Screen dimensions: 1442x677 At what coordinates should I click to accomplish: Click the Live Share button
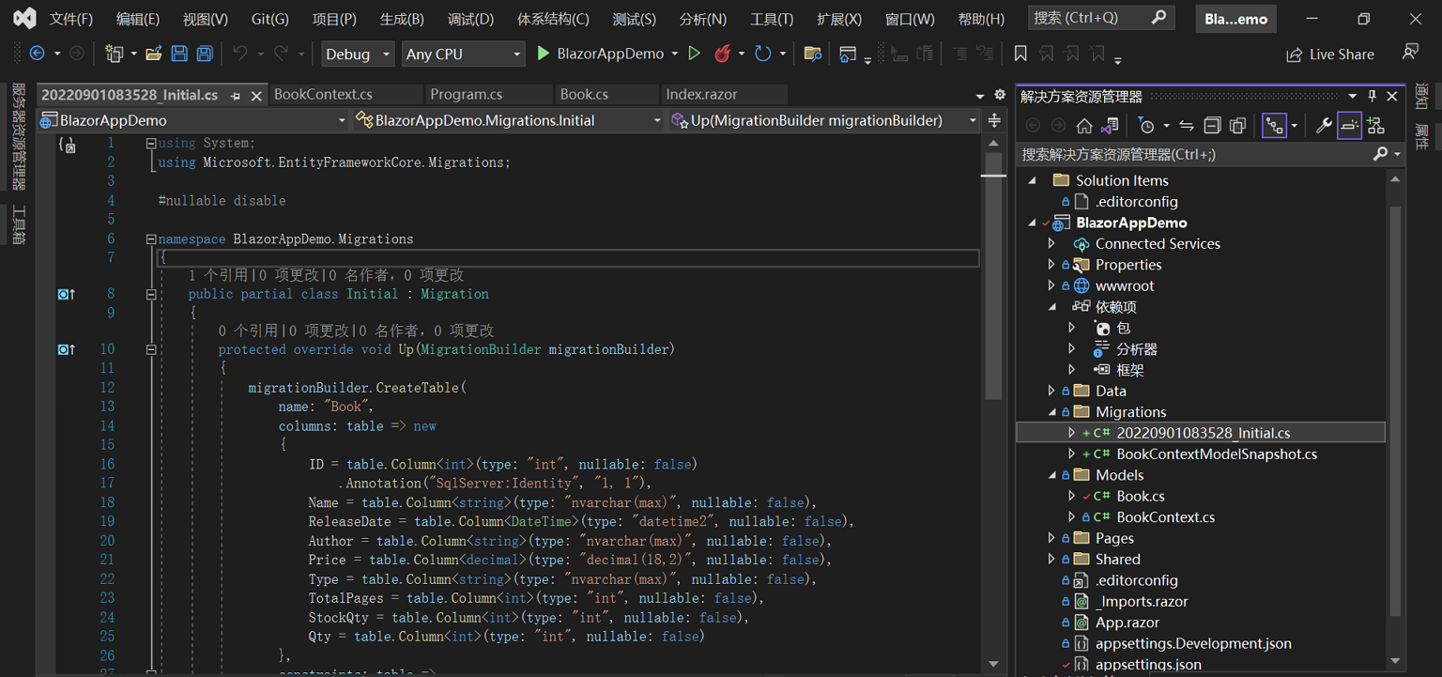[1330, 54]
